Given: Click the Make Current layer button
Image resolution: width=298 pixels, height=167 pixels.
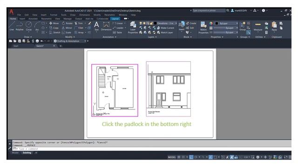Looking at the screenshot, I should (165, 28).
